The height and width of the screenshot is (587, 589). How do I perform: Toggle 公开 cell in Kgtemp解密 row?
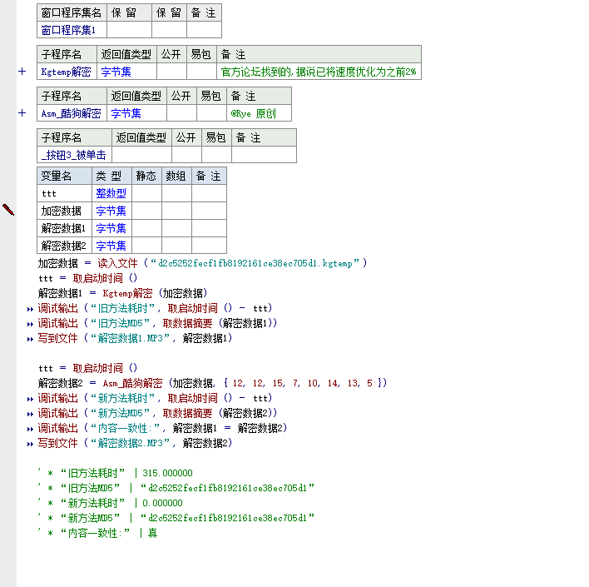tap(171, 72)
